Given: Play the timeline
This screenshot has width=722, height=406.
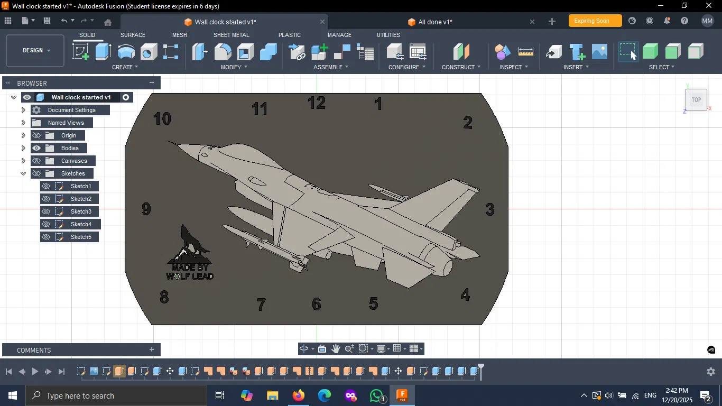Looking at the screenshot, I should (x=35, y=372).
